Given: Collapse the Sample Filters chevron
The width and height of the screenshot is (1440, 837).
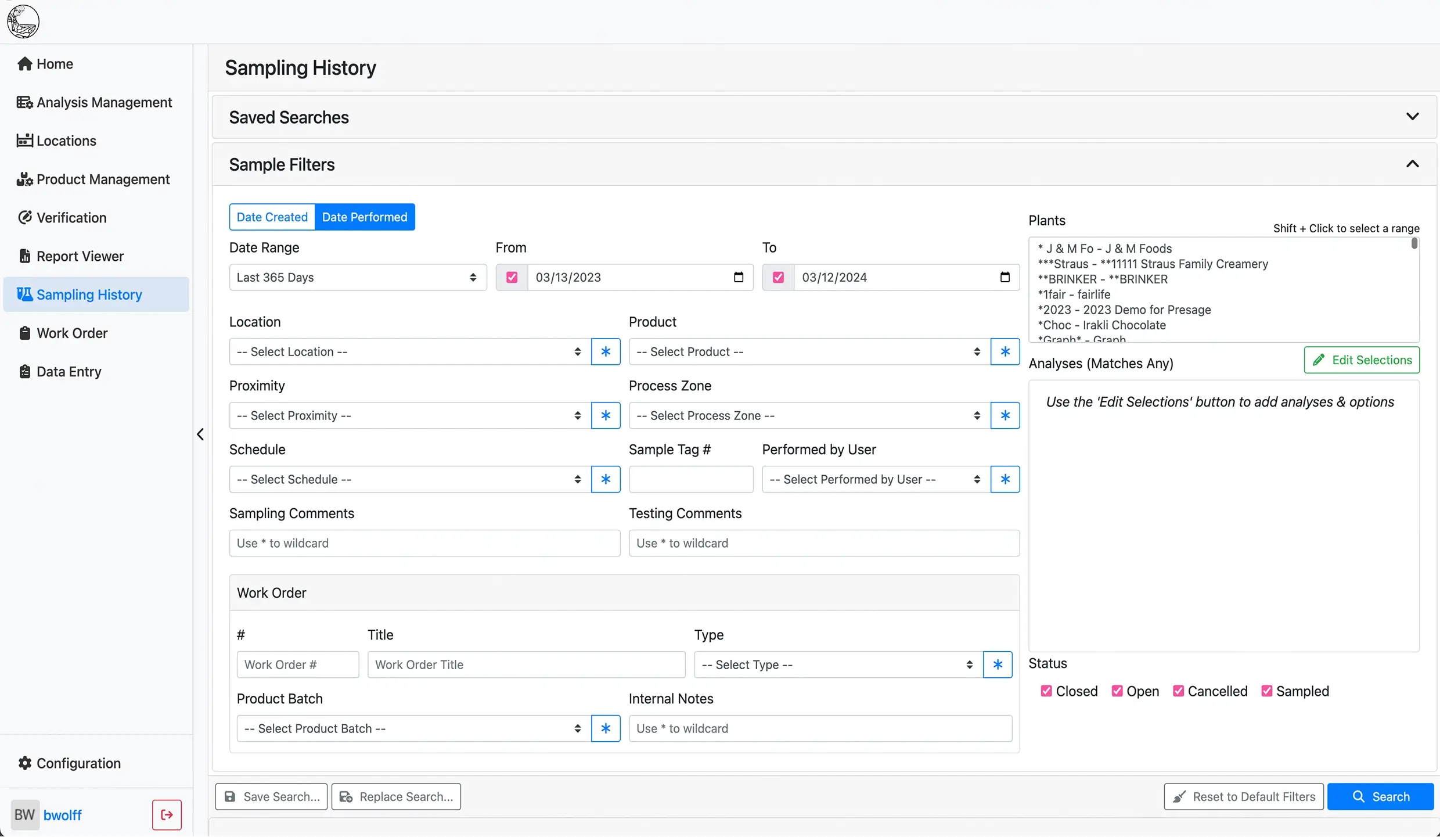Looking at the screenshot, I should 1412,164.
